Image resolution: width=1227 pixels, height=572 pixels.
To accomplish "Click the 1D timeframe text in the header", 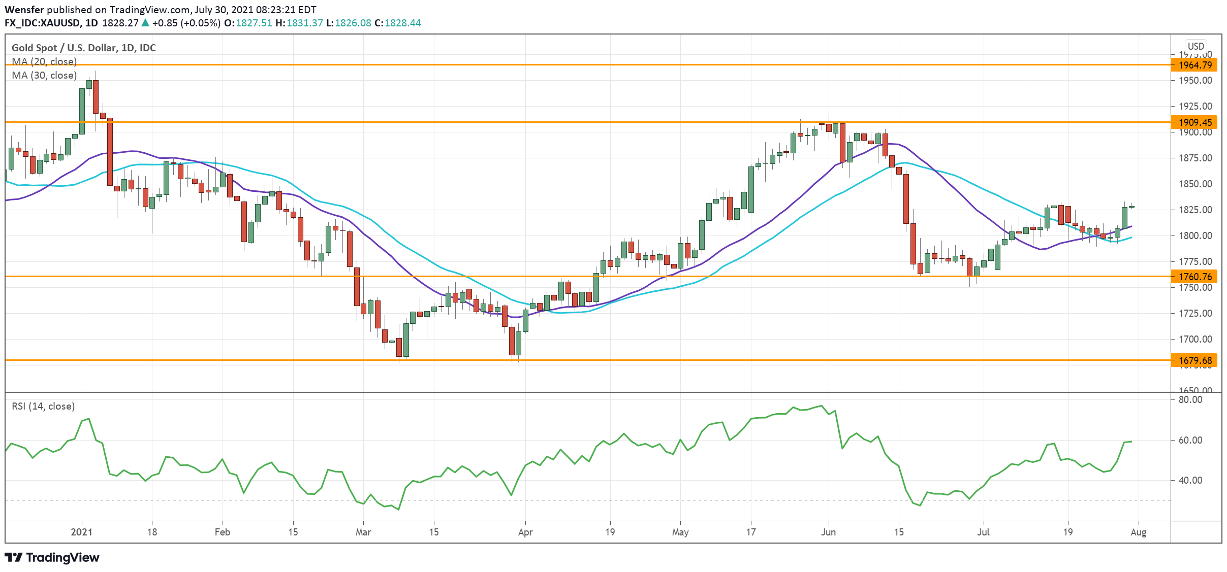I will [91, 23].
